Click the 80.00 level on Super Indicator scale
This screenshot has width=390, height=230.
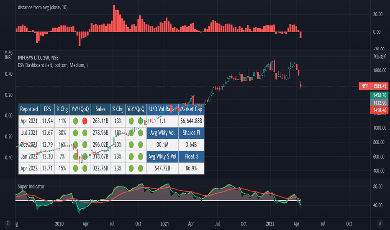click(x=378, y=187)
